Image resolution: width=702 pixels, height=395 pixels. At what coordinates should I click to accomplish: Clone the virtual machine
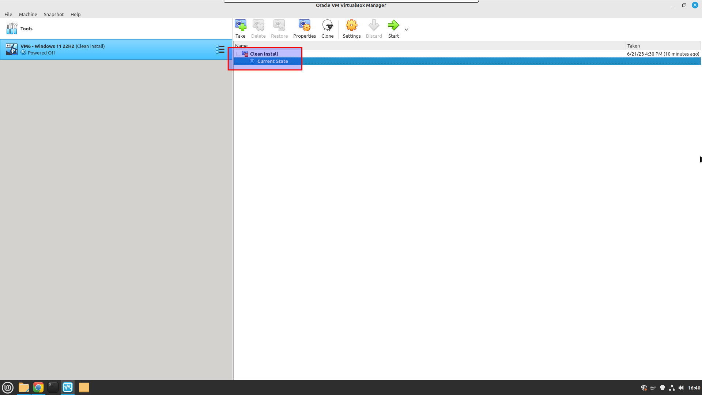[327, 29]
